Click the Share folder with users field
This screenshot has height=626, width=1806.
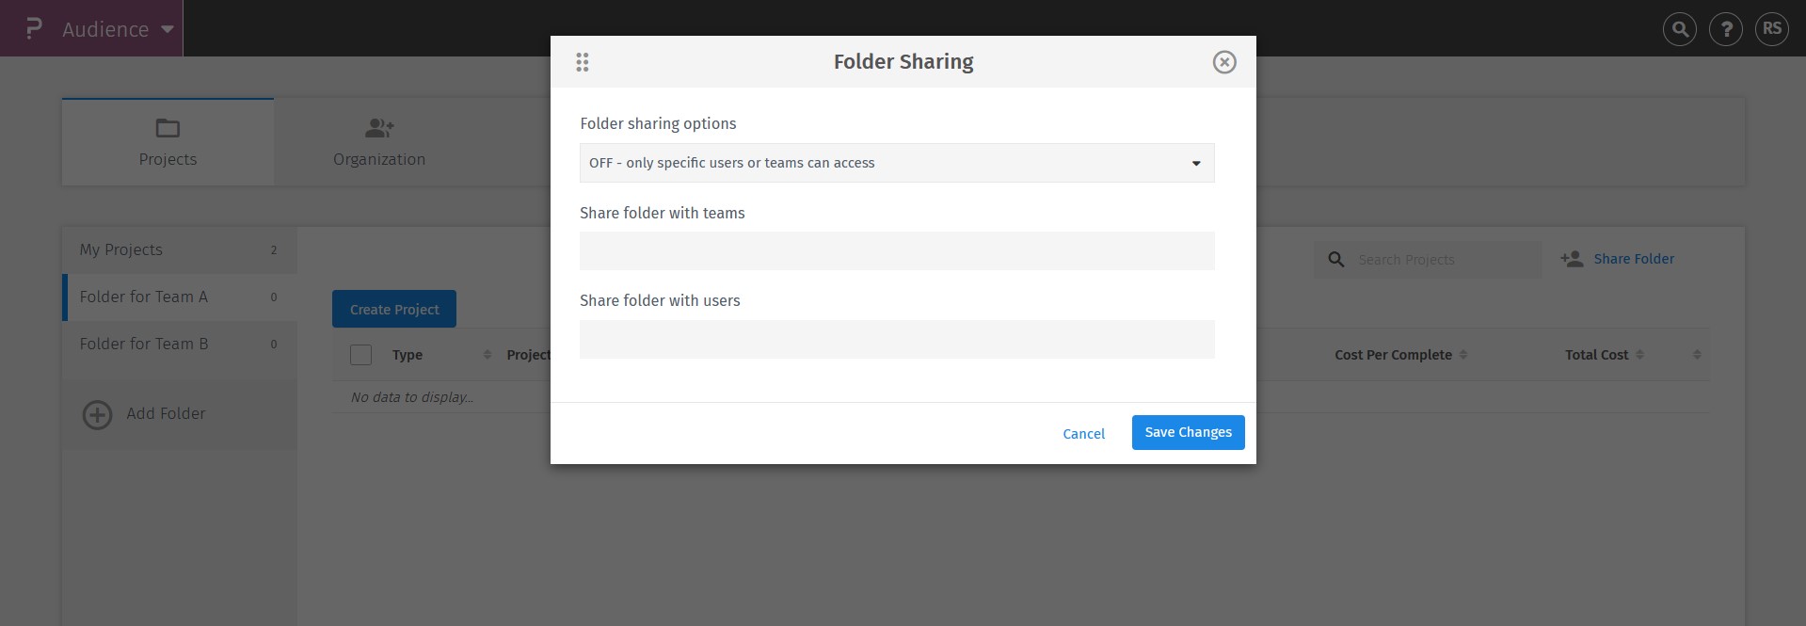897,339
